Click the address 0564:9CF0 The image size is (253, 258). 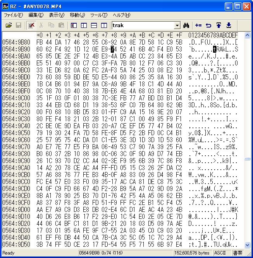tap(16, 203)
